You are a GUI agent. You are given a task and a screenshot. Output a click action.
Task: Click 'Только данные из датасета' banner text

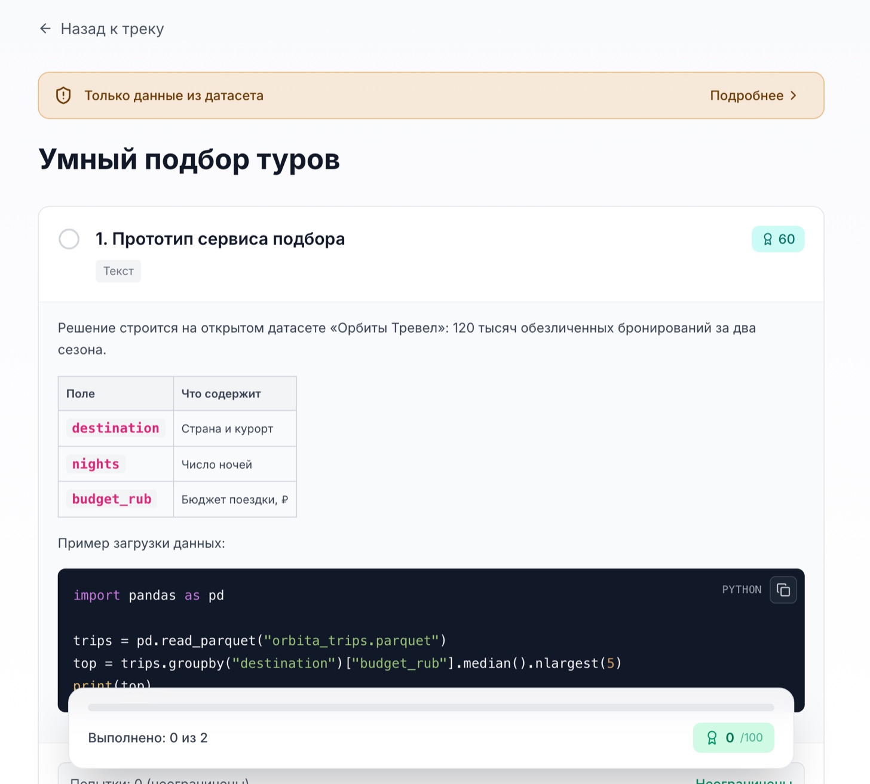pyautogui.click(x=174, y=96)
